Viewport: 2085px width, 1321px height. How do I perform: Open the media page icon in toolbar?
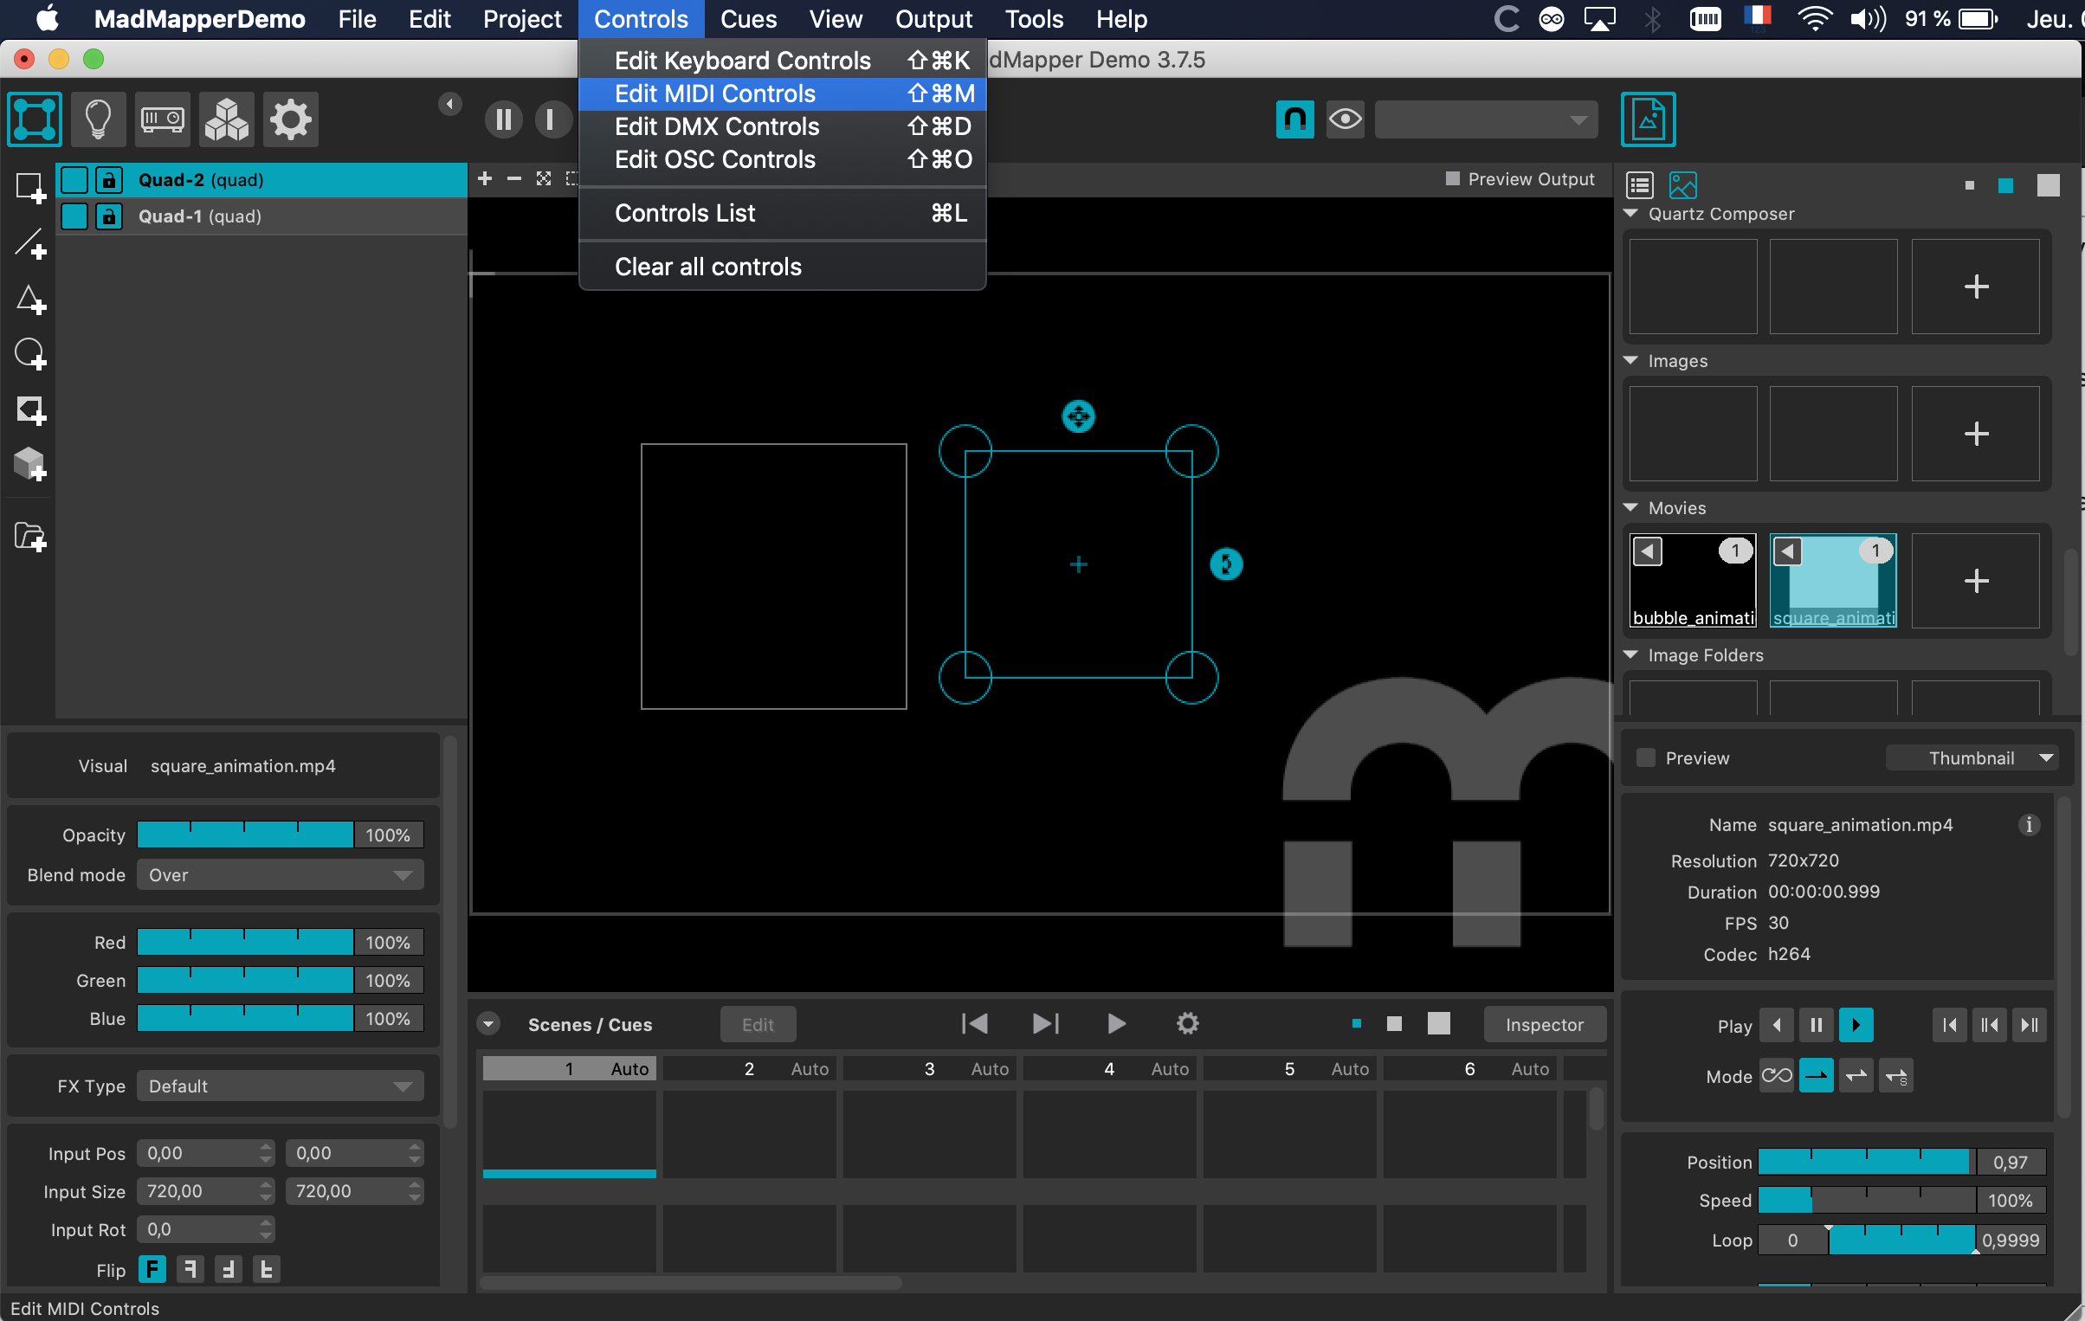coord(1648,119)
